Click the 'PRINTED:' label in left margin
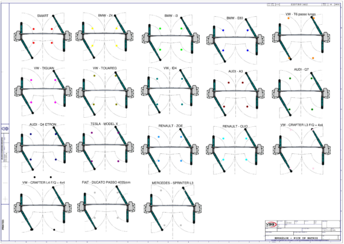 pyautogui.click(x=3, y=224)
